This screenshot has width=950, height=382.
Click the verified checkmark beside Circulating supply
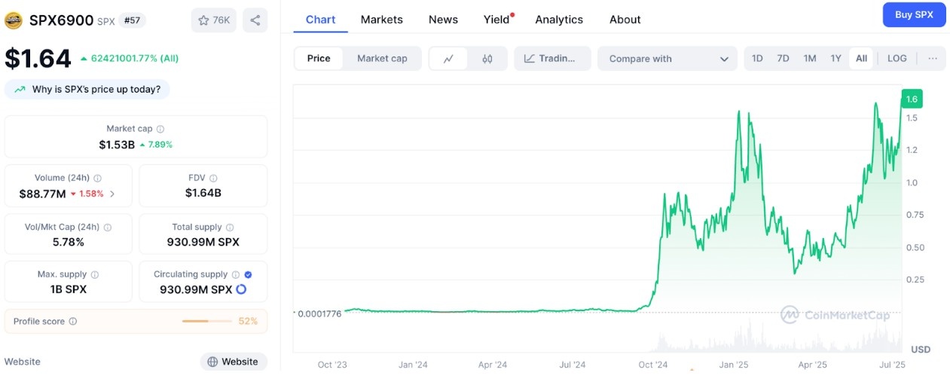point(249,275)
